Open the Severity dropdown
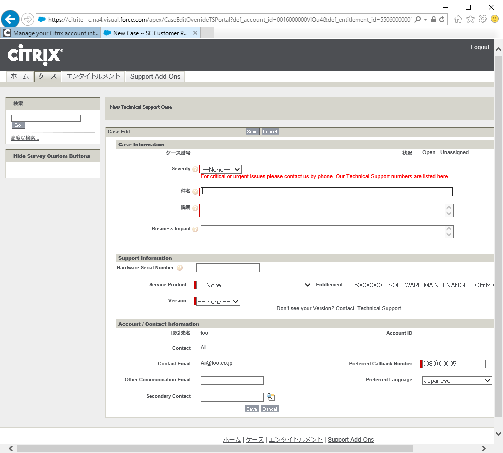The height and width of the screenshot is (453, 503). click(x=221, y=170)
